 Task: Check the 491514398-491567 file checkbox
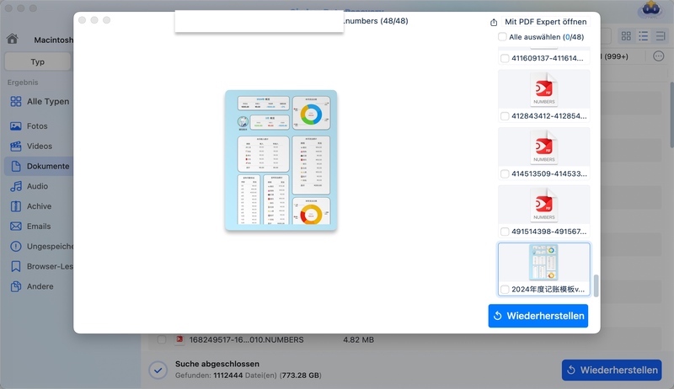[x=505, y=232]
